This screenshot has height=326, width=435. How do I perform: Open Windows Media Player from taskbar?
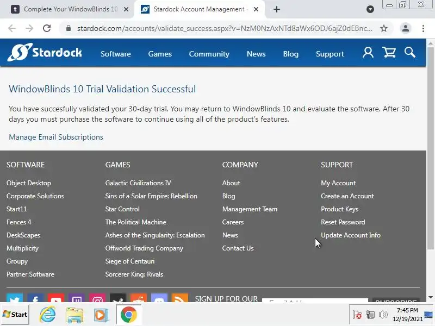tap(101, 315)
